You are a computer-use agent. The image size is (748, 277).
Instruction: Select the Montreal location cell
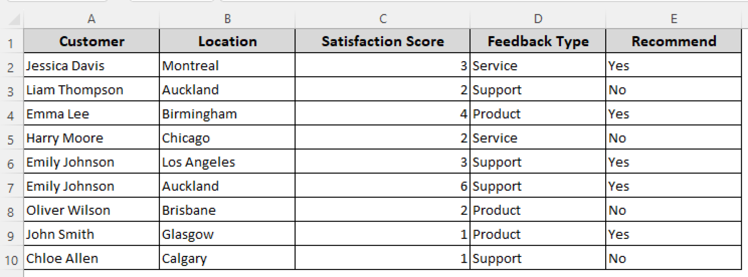(x=228, y=66)
